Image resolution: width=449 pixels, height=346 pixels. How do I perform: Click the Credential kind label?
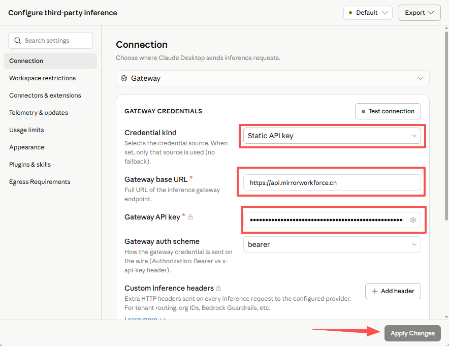click(x=150, y=133)
